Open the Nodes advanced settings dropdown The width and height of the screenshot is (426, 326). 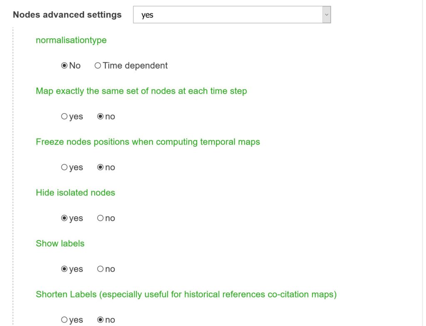(231, 14)
